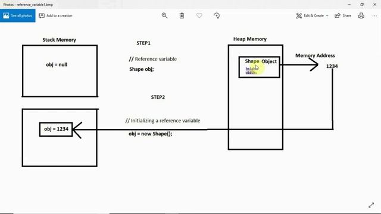This screenshot has width=381, height=214.
Task: Click the 'Stack Memory' heading in image
Action: click(x=60, y=40)
